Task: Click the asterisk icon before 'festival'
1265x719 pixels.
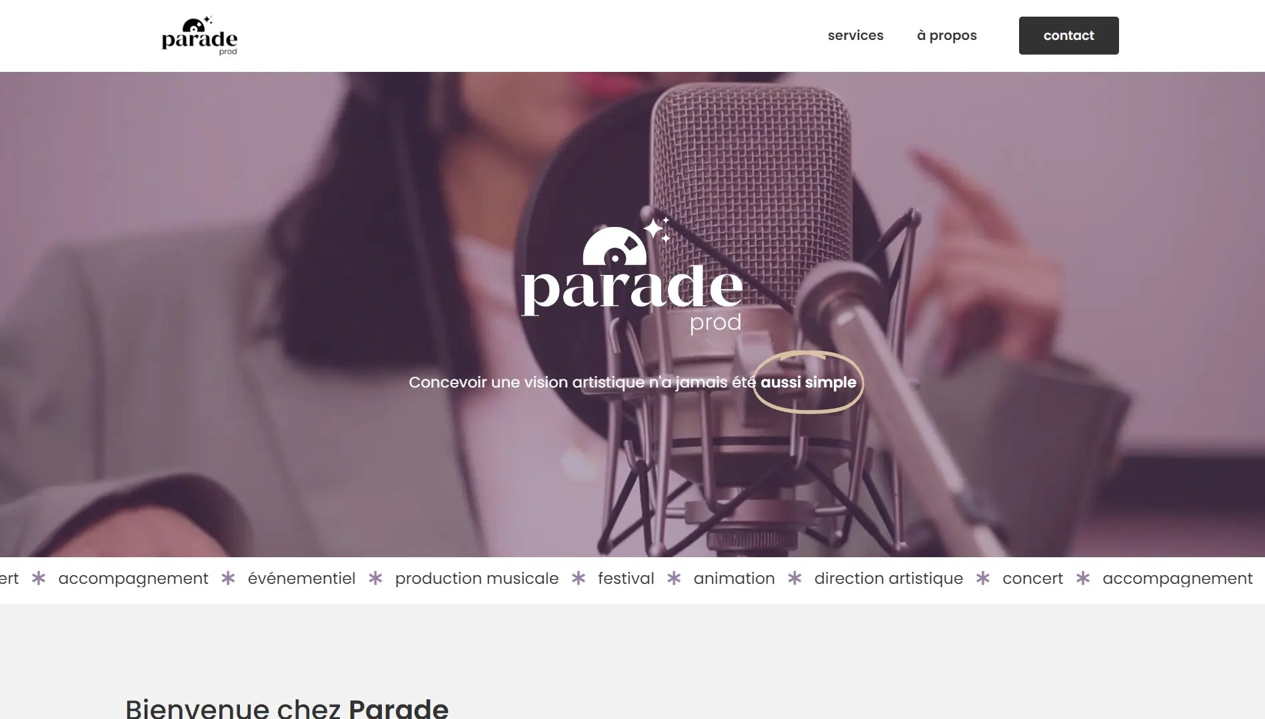Action: [579, 579]
